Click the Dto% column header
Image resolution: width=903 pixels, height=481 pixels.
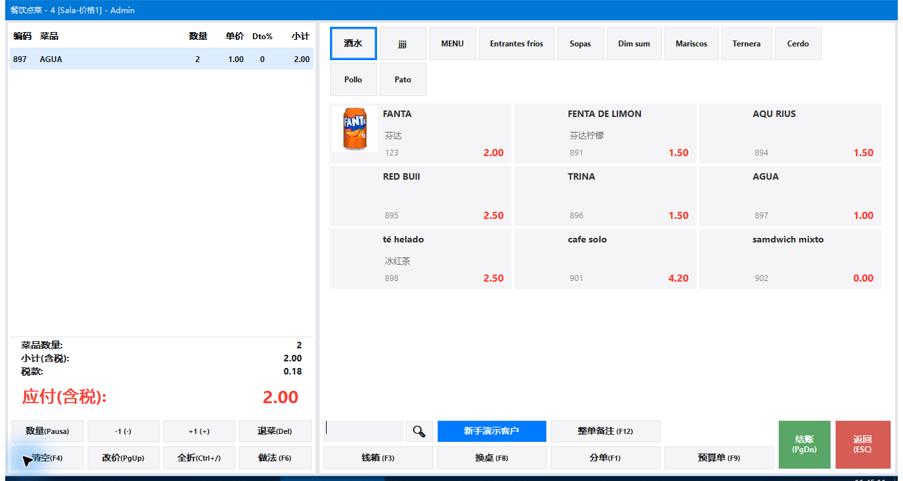[x=262, y=37]
